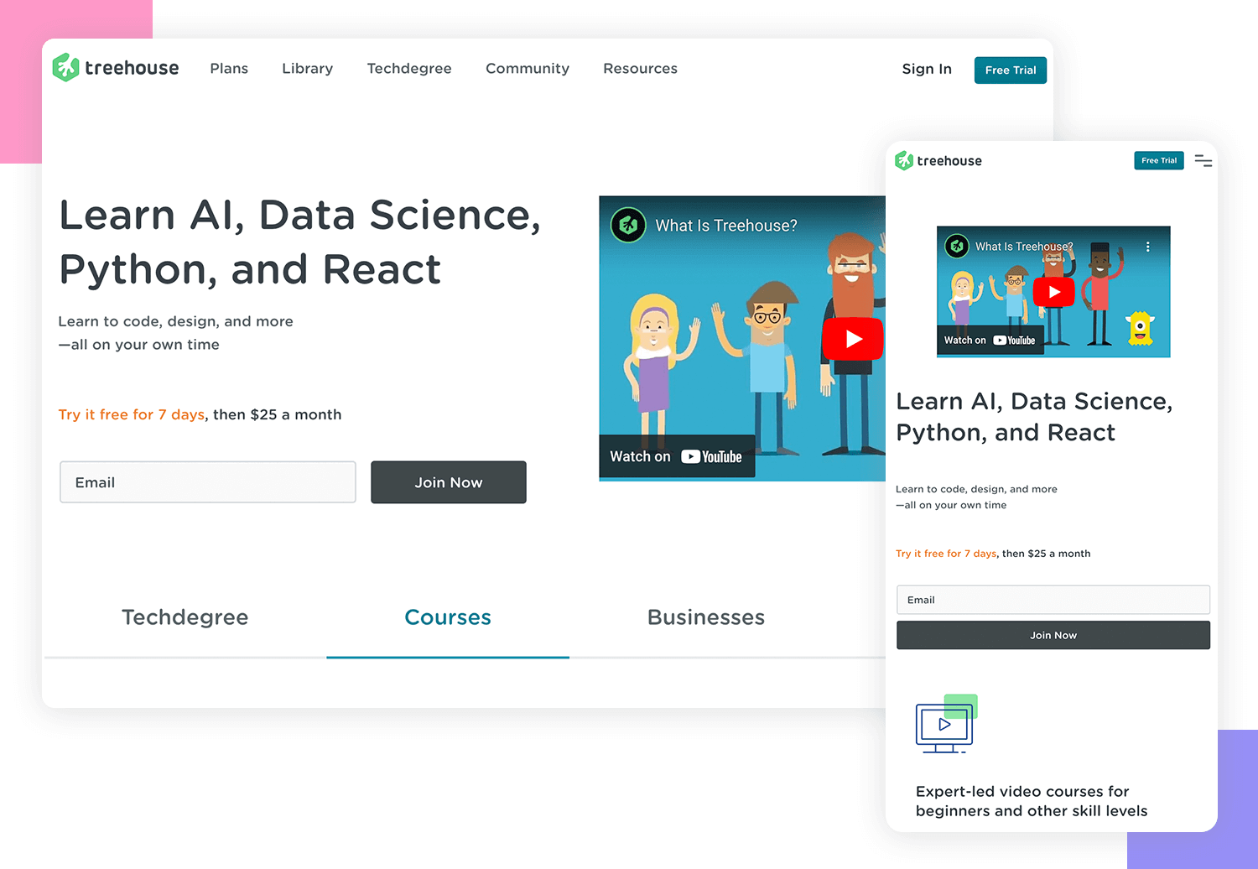1258x869 pixels.
Task: Click the treehouse logo in mobile view
Action: pos(938,160)
